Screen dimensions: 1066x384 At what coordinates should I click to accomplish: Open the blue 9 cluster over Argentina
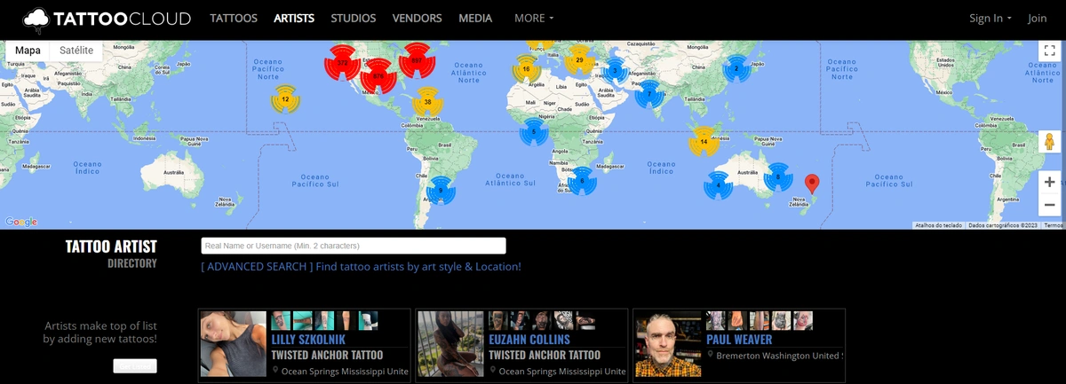coord(441,191)
